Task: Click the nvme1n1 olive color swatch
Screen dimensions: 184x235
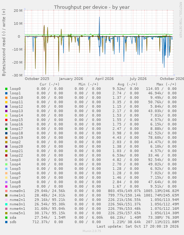Action: (x=6, y=195)
